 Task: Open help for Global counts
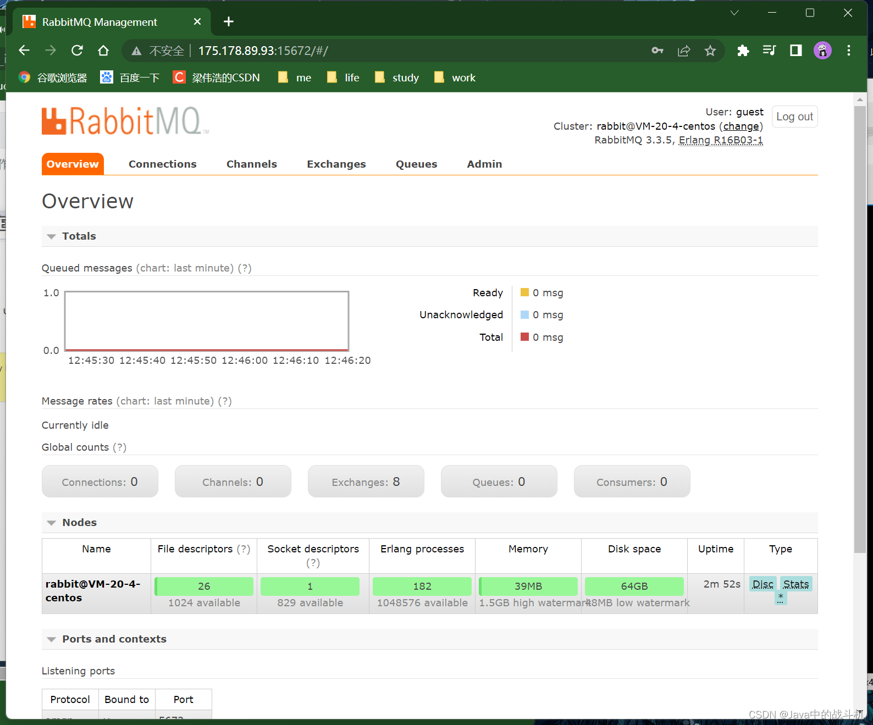(x=119, y=447)
